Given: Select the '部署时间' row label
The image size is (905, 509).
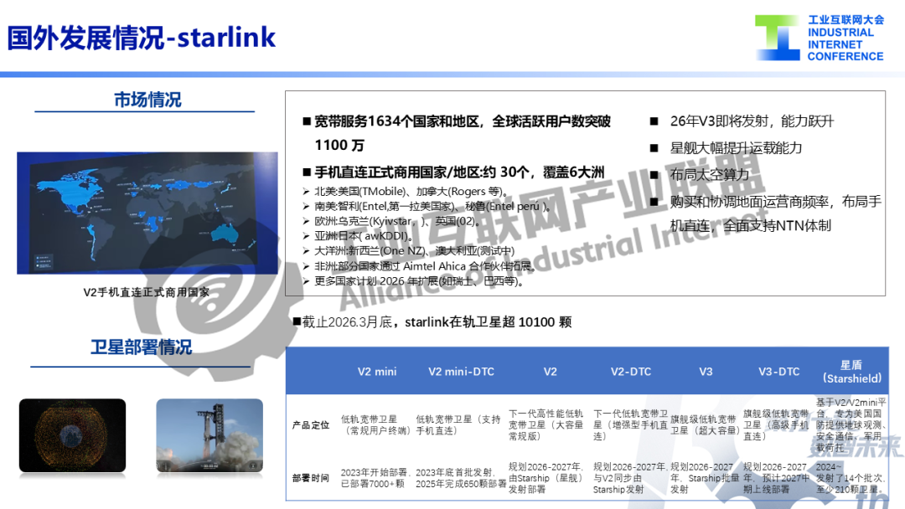Looking at the screenshot, I should 311,478.
